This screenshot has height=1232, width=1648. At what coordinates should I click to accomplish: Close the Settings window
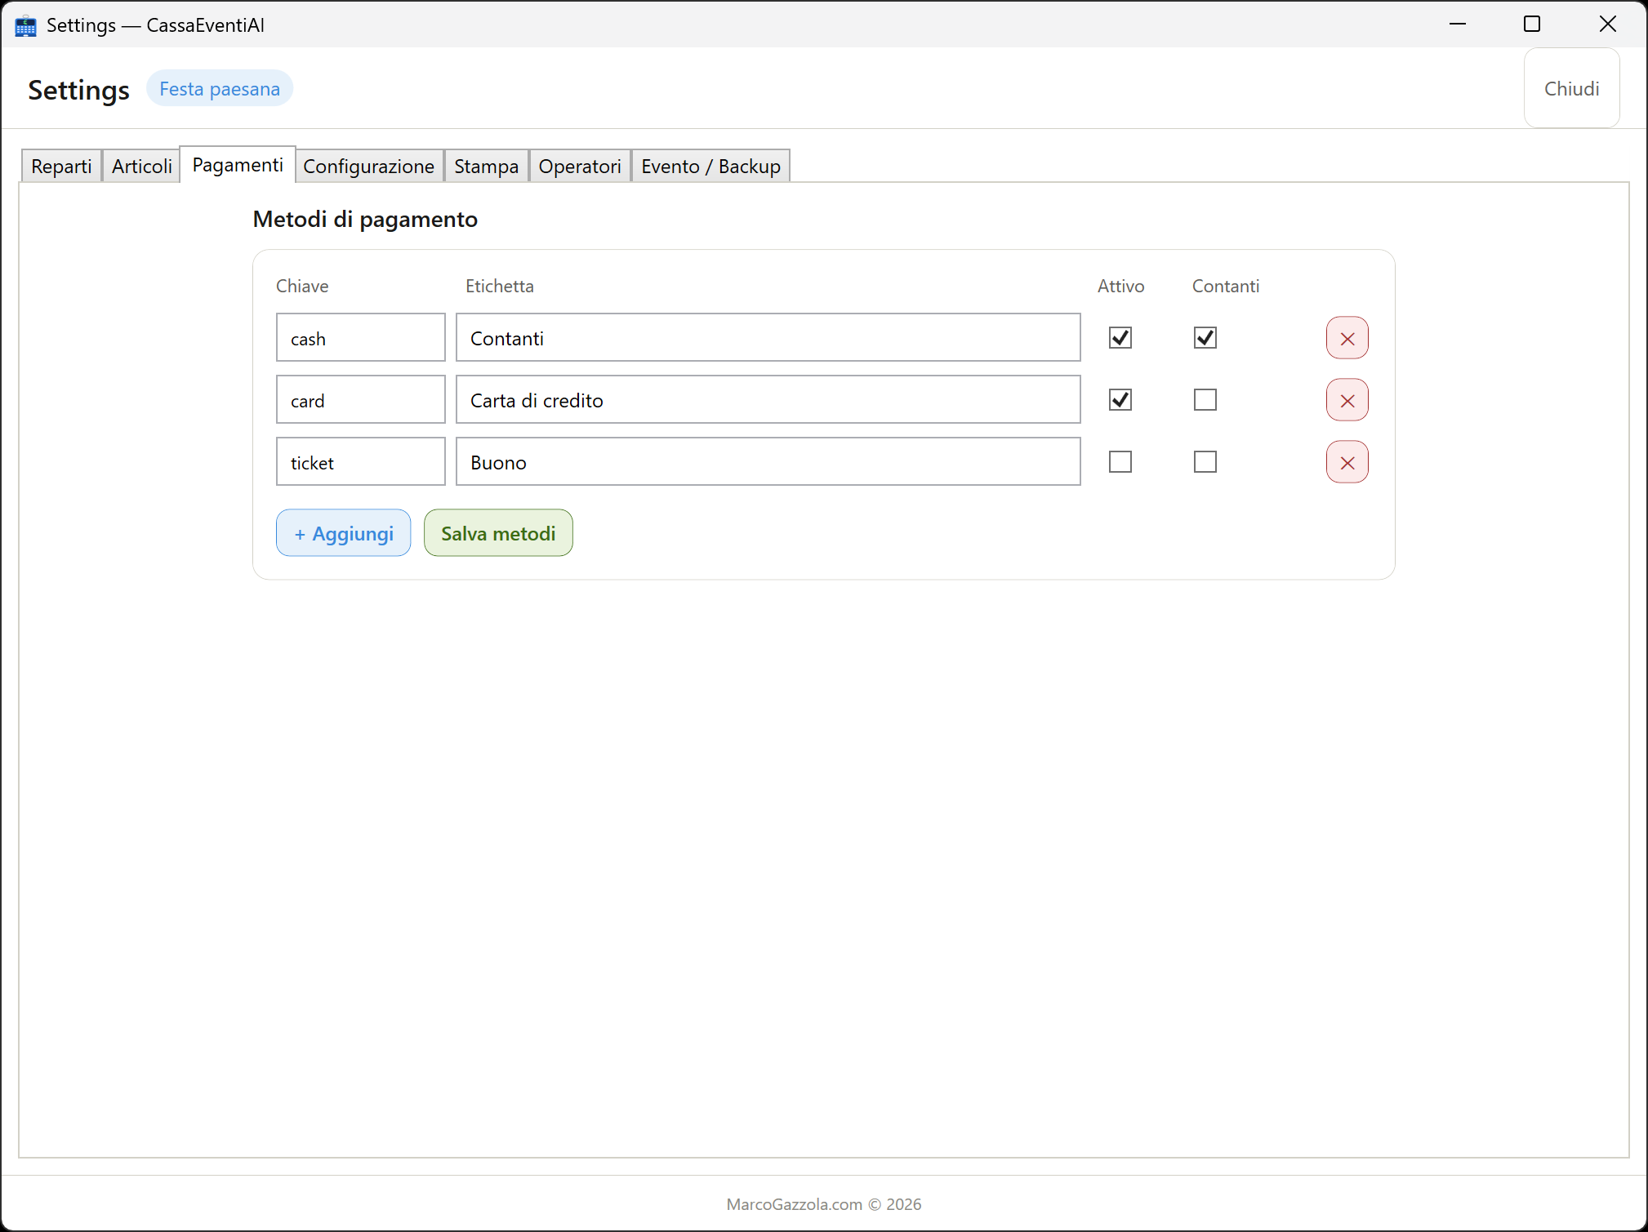[1607, 24]
